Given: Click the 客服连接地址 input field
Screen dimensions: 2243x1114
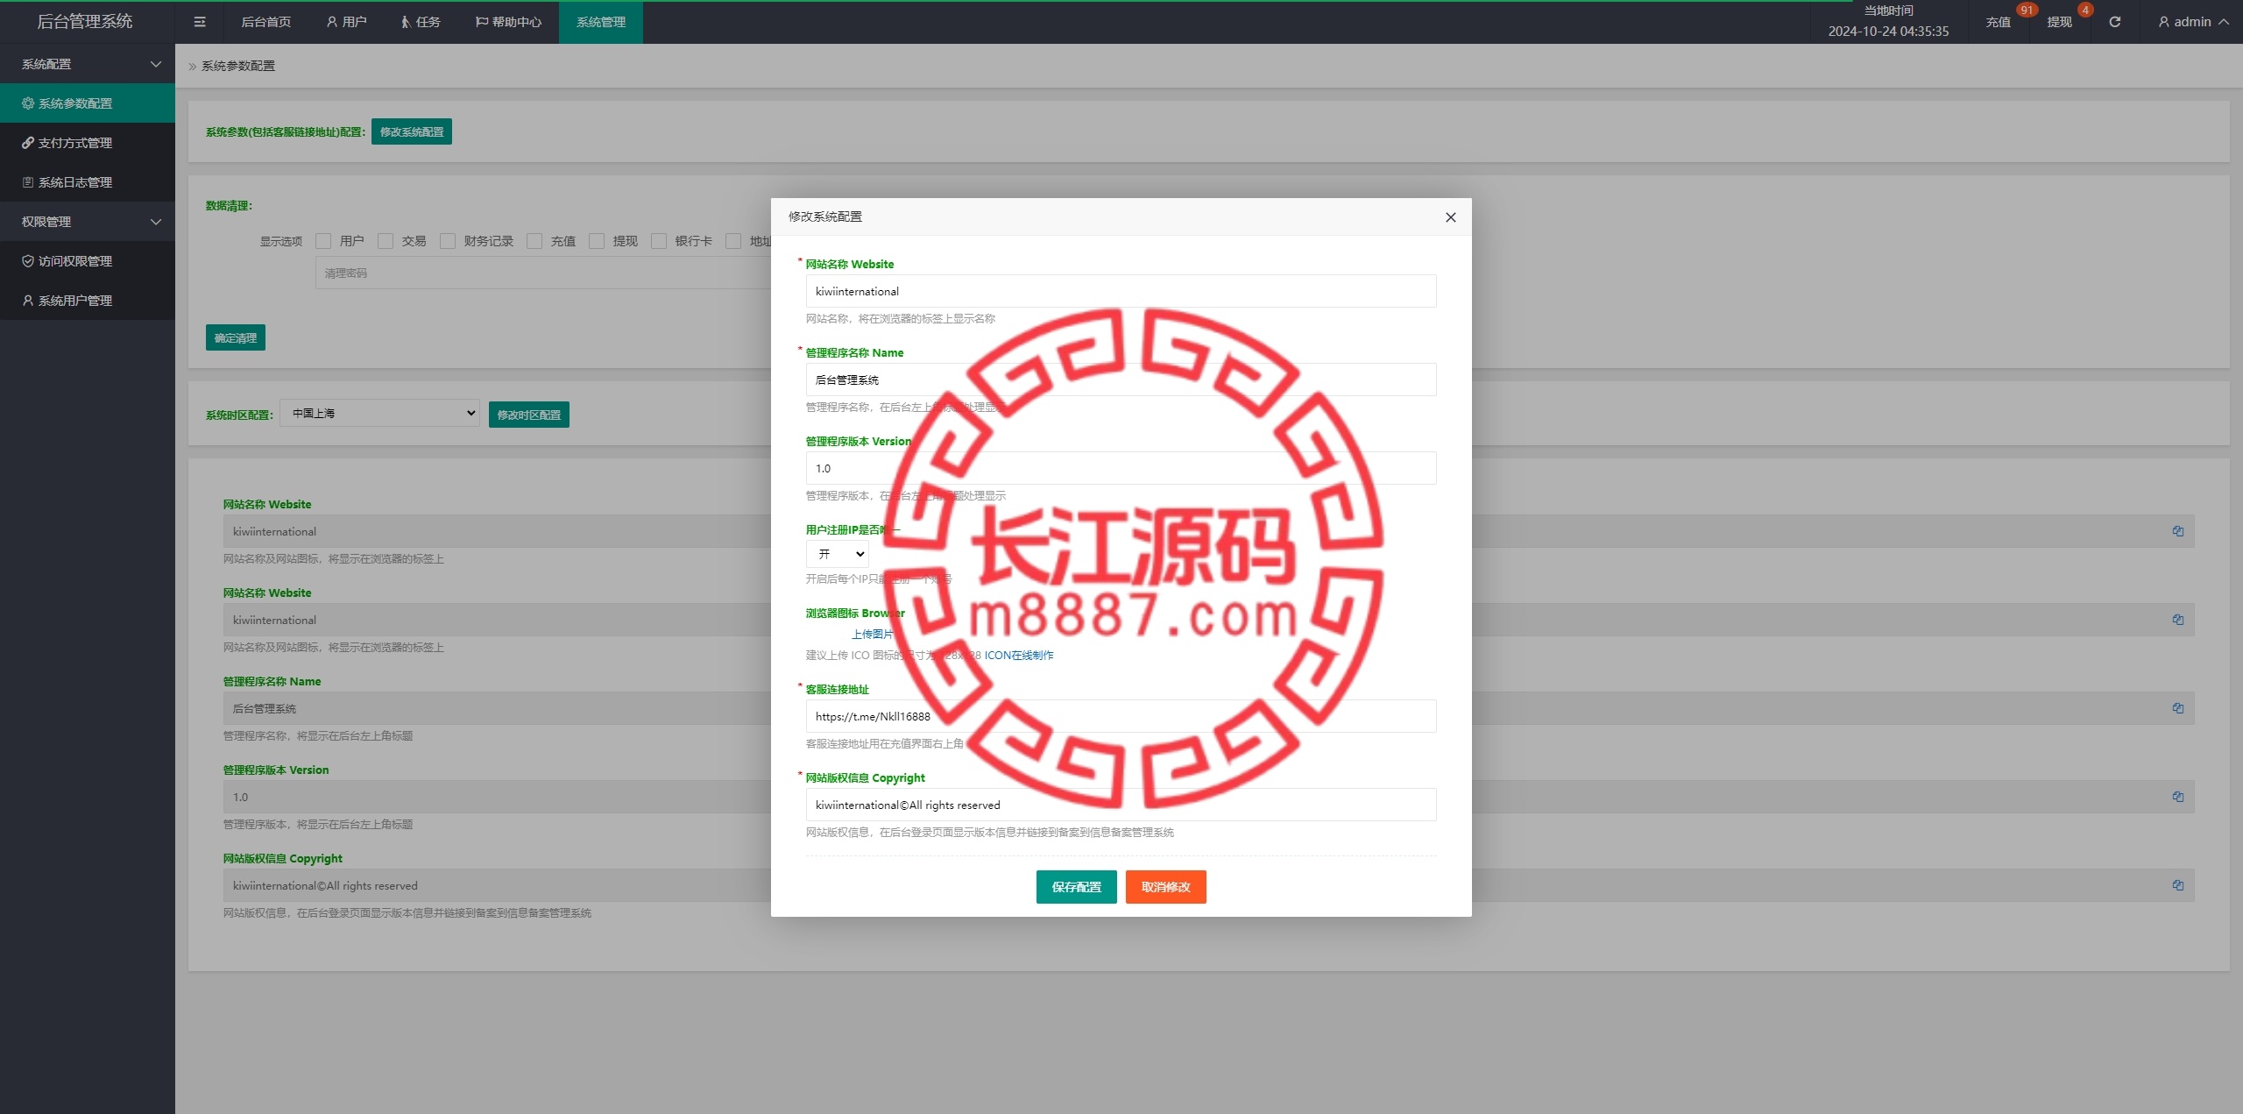Looking at the screenshot, I should 1121,716.
